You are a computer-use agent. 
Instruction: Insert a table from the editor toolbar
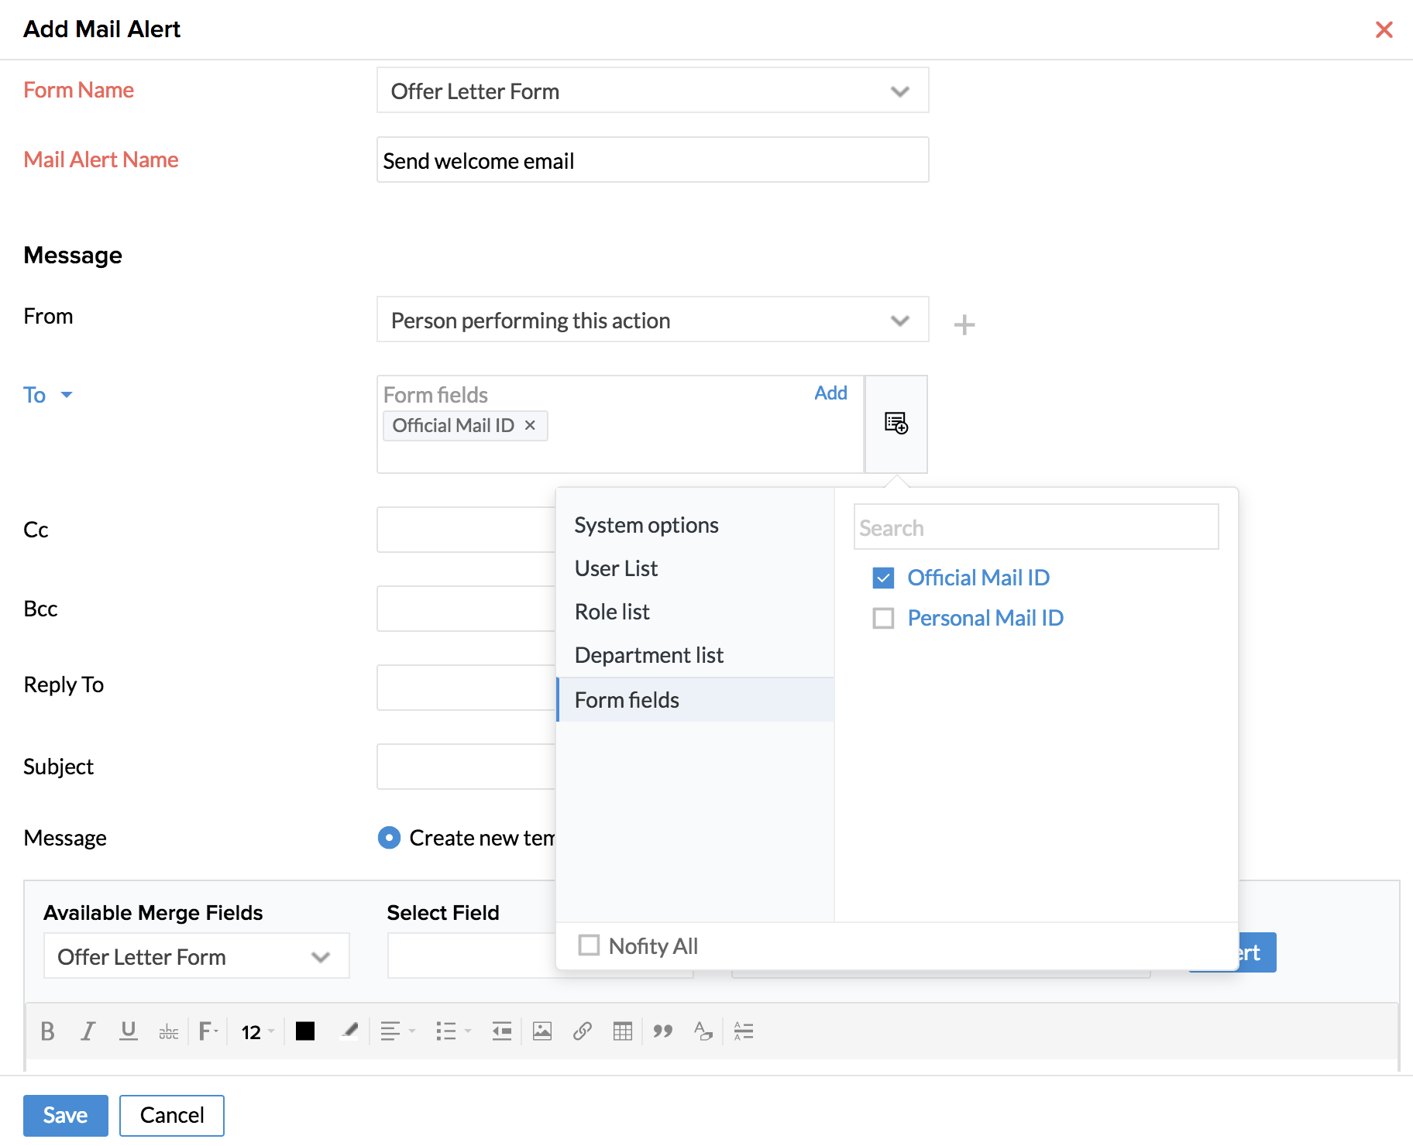pos(623,1031)
